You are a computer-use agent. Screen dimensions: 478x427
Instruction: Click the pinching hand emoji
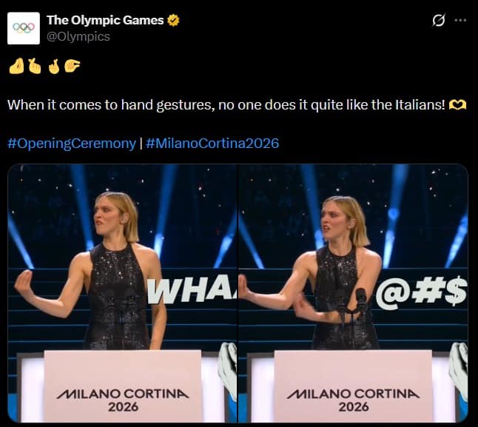click(73, 66)
